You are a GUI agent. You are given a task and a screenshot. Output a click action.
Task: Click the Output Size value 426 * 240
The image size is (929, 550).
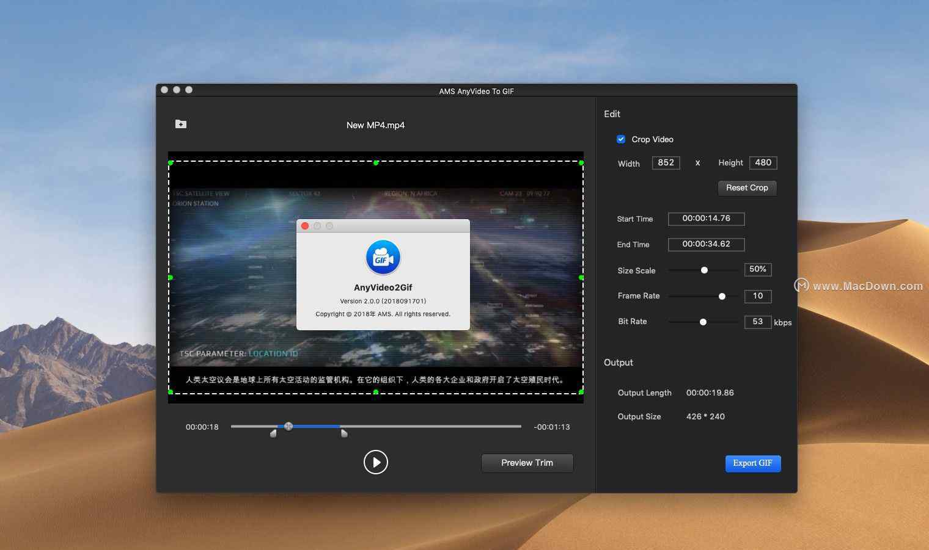click(705, 417)
